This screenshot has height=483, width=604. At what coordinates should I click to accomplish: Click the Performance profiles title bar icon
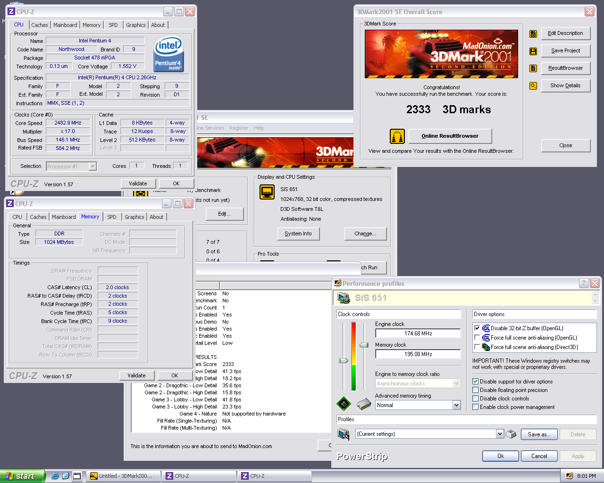click(x=338, y=283)
